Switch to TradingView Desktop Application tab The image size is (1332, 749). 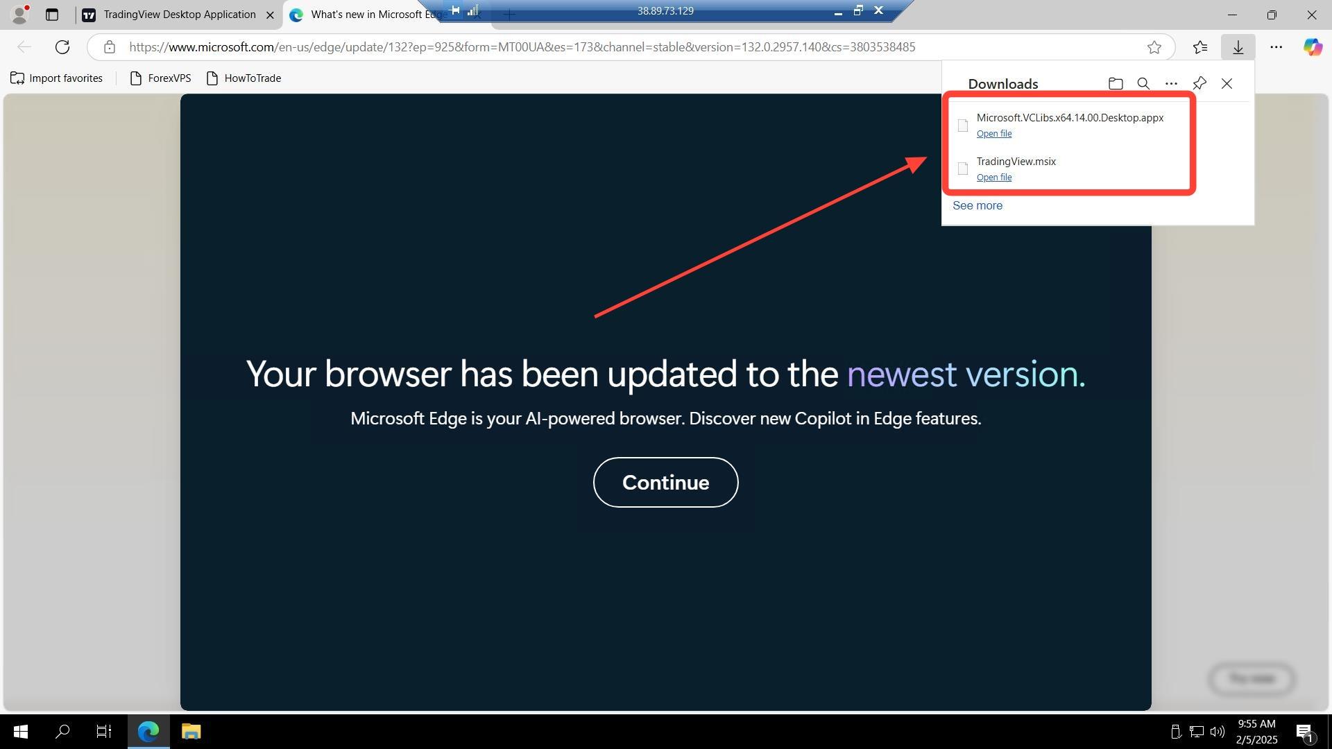(x=179, y=15)
